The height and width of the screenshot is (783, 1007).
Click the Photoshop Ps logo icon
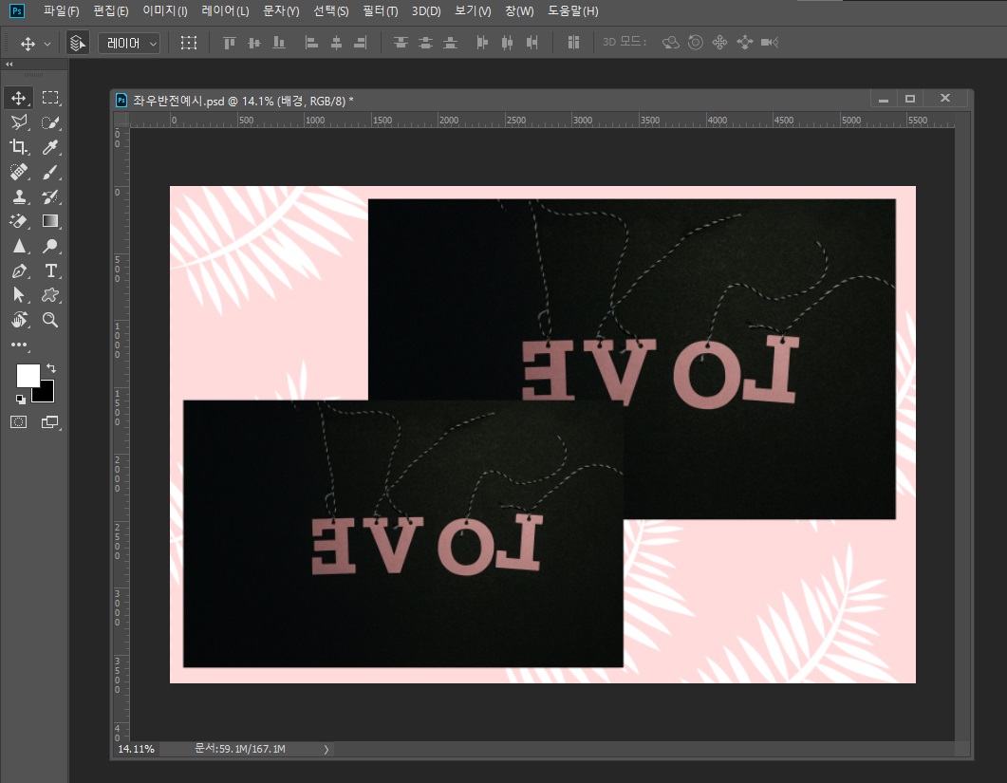(17, 11)
